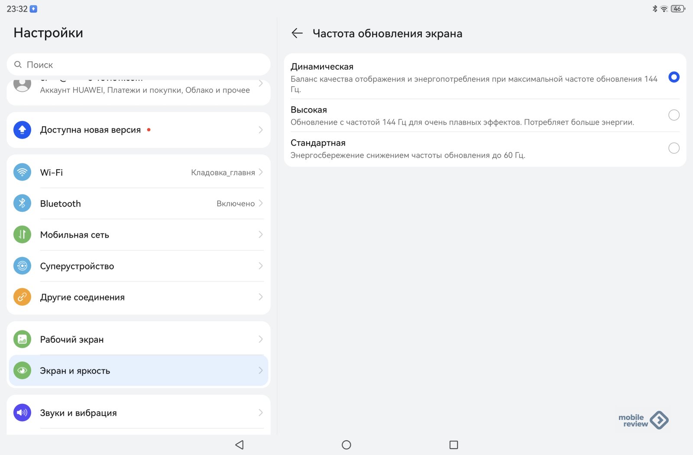Select the Стандартная 60 Гц radio button
This screenshot has width=693, height=455.
[x=674, y=148]
